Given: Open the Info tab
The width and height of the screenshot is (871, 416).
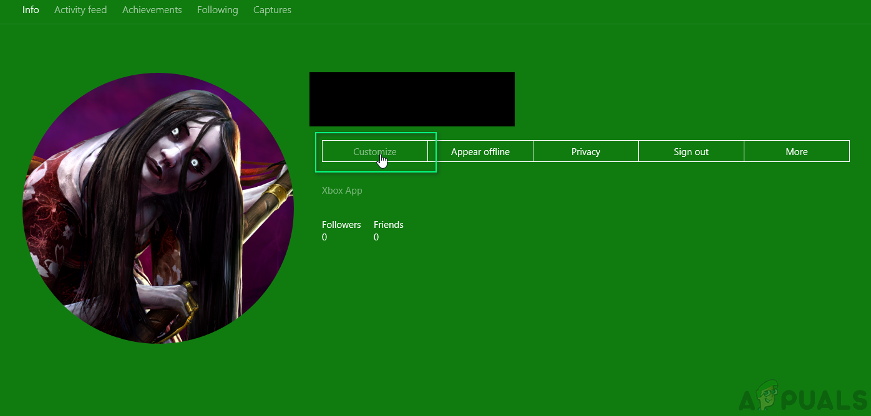Looking at the screenshot, I should coord(31,10).
